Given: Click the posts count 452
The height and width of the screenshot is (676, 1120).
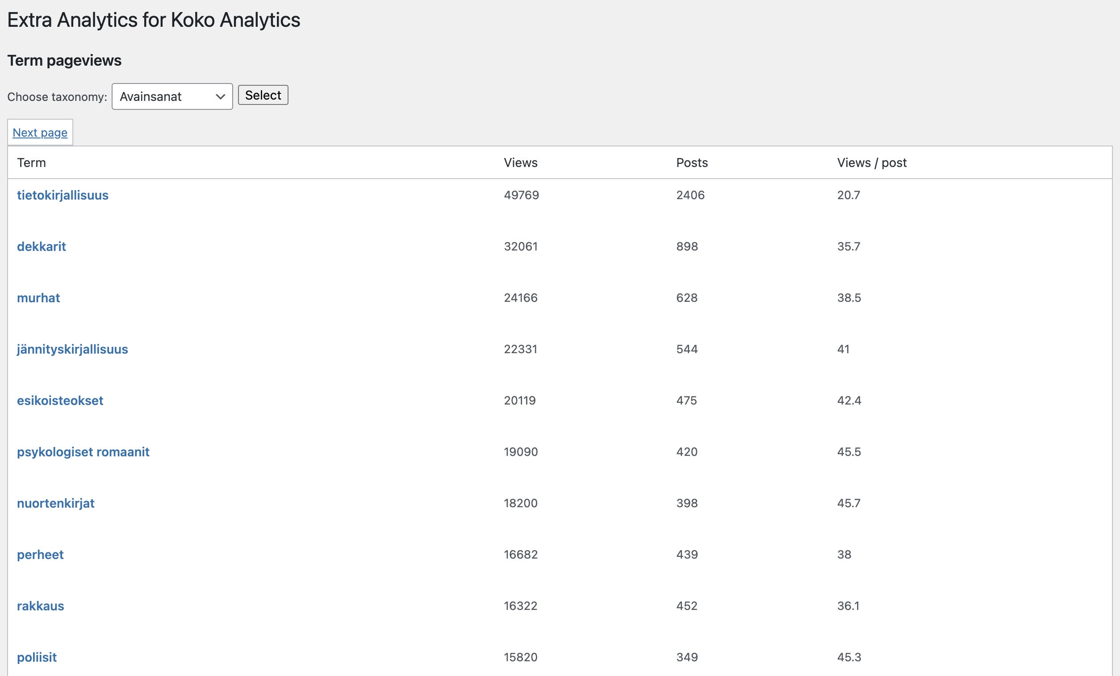Looking at the screenshot, I should pos(687,606).
